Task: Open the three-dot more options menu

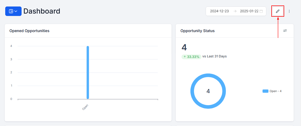Action: pos(289,11)
